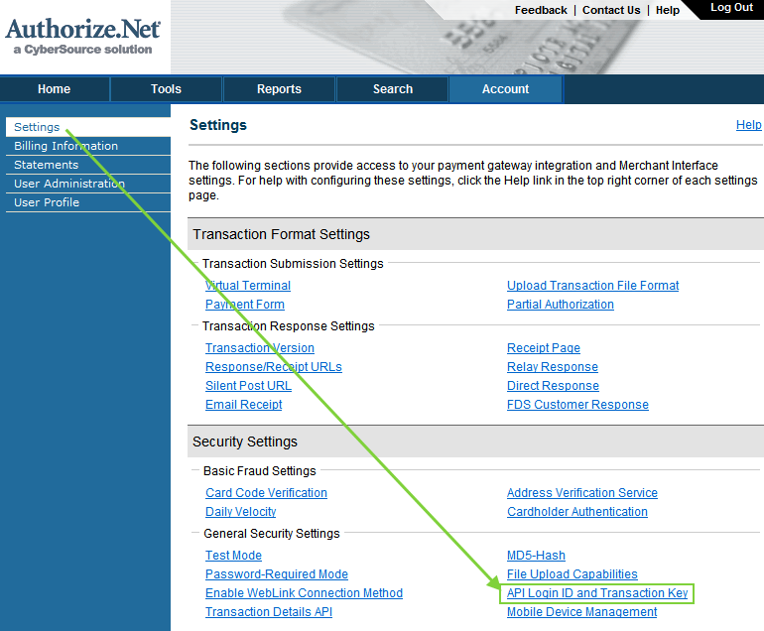Open Password-Required Mode link
Viewport: 764px width, 631px height.
[277, 574]
